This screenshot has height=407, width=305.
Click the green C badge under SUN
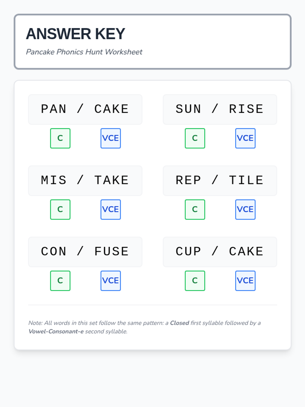195,138
